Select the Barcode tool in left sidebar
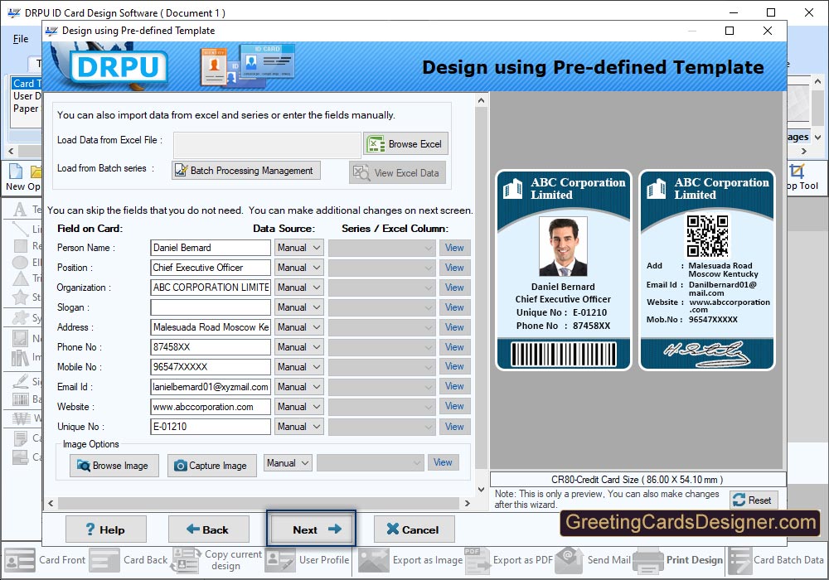This screenshot has width=829, height=580. click(20, 399)
